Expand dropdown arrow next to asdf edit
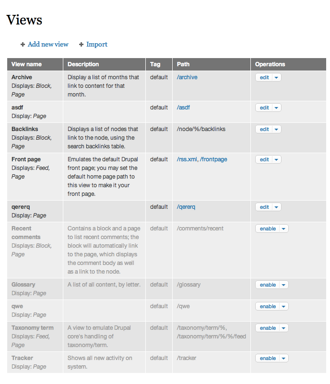330x384 pixels. coord(276,108)
